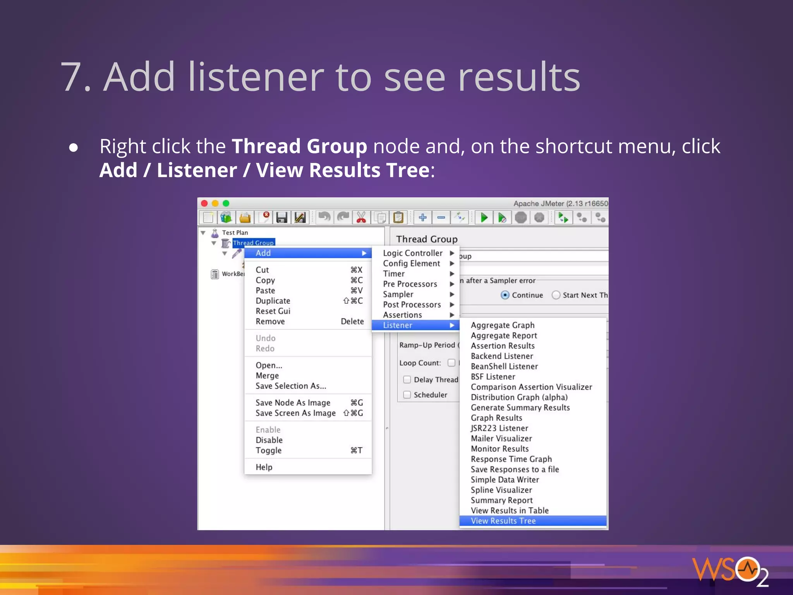Click the Collapse All minus icon
This screenshot has width=793, height=595.
tap(441, 218)
